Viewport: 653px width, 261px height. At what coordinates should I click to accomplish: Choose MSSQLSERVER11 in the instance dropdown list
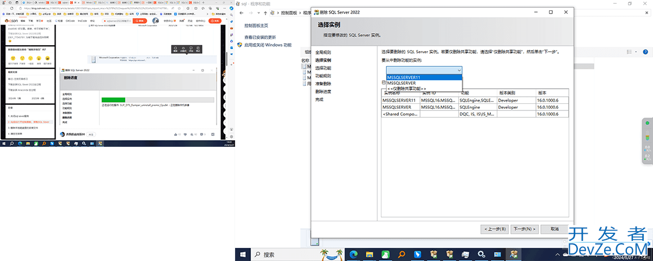tap(424, 77)
